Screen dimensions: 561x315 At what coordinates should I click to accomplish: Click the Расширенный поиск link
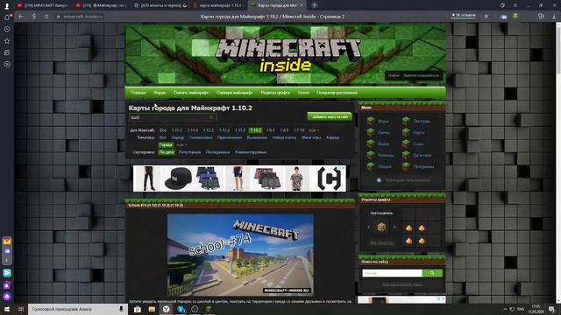[402, 284]
